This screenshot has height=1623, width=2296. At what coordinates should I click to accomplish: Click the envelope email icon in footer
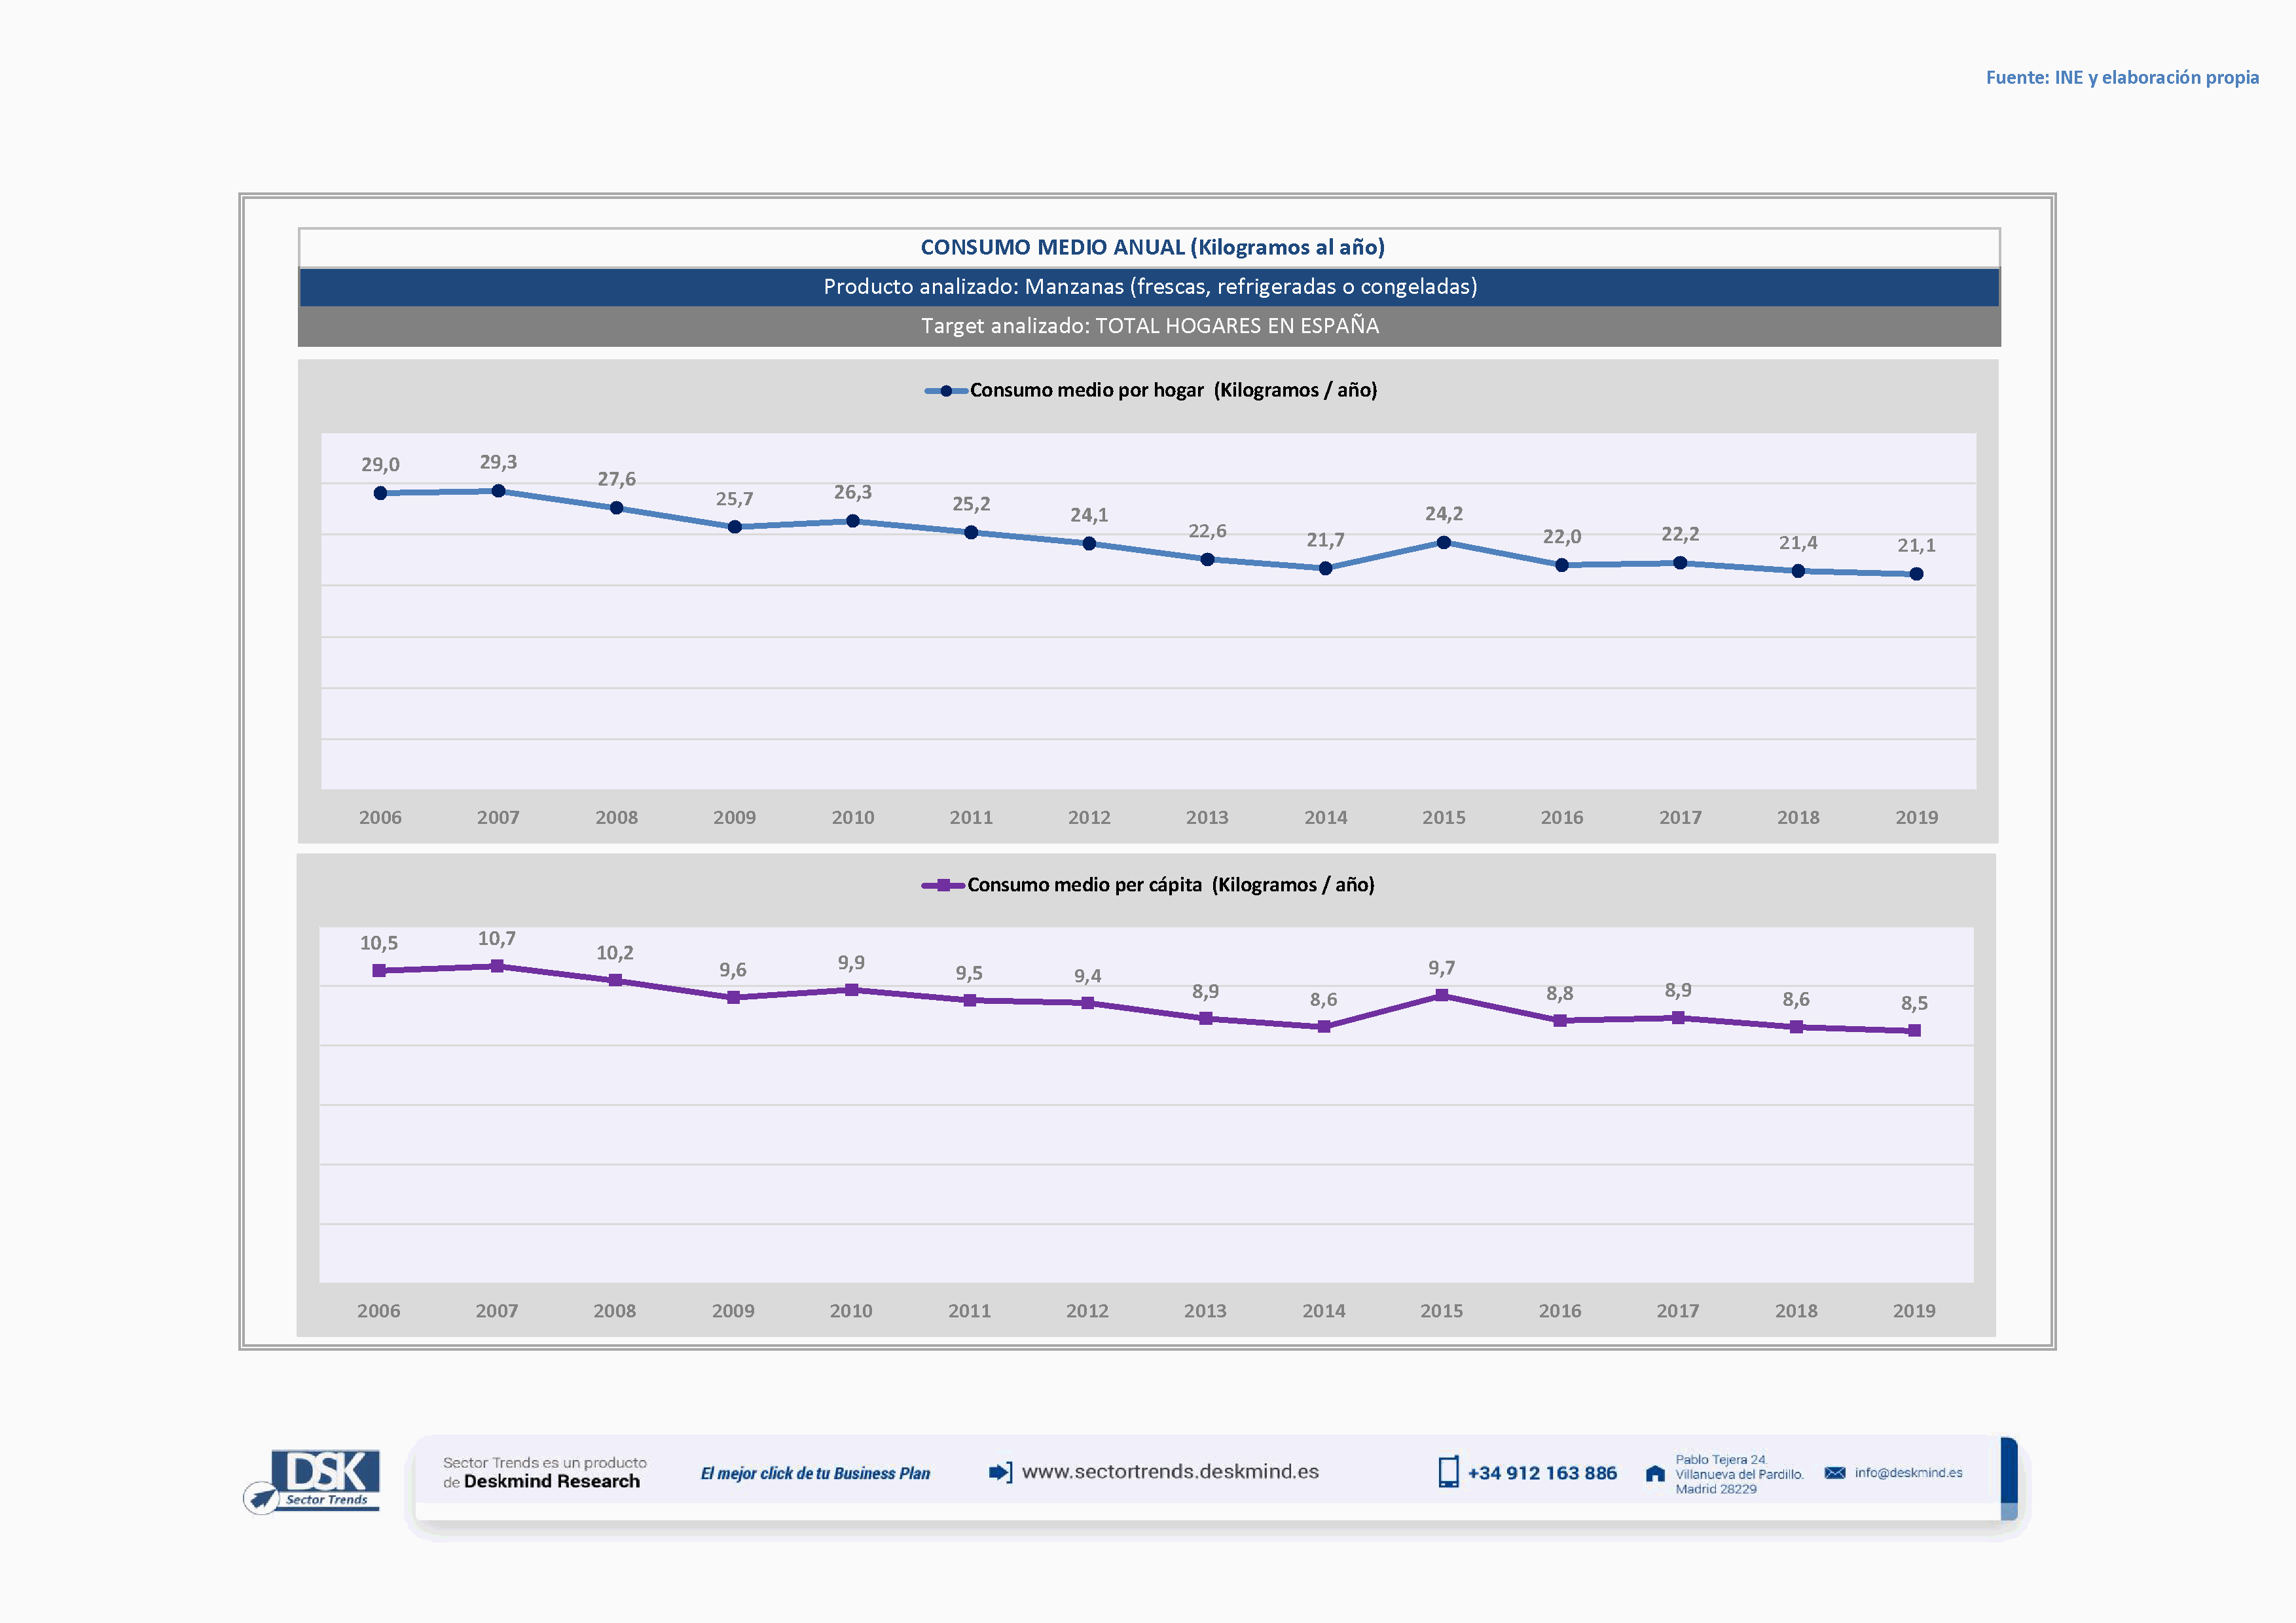[x=1834, y=1473]
